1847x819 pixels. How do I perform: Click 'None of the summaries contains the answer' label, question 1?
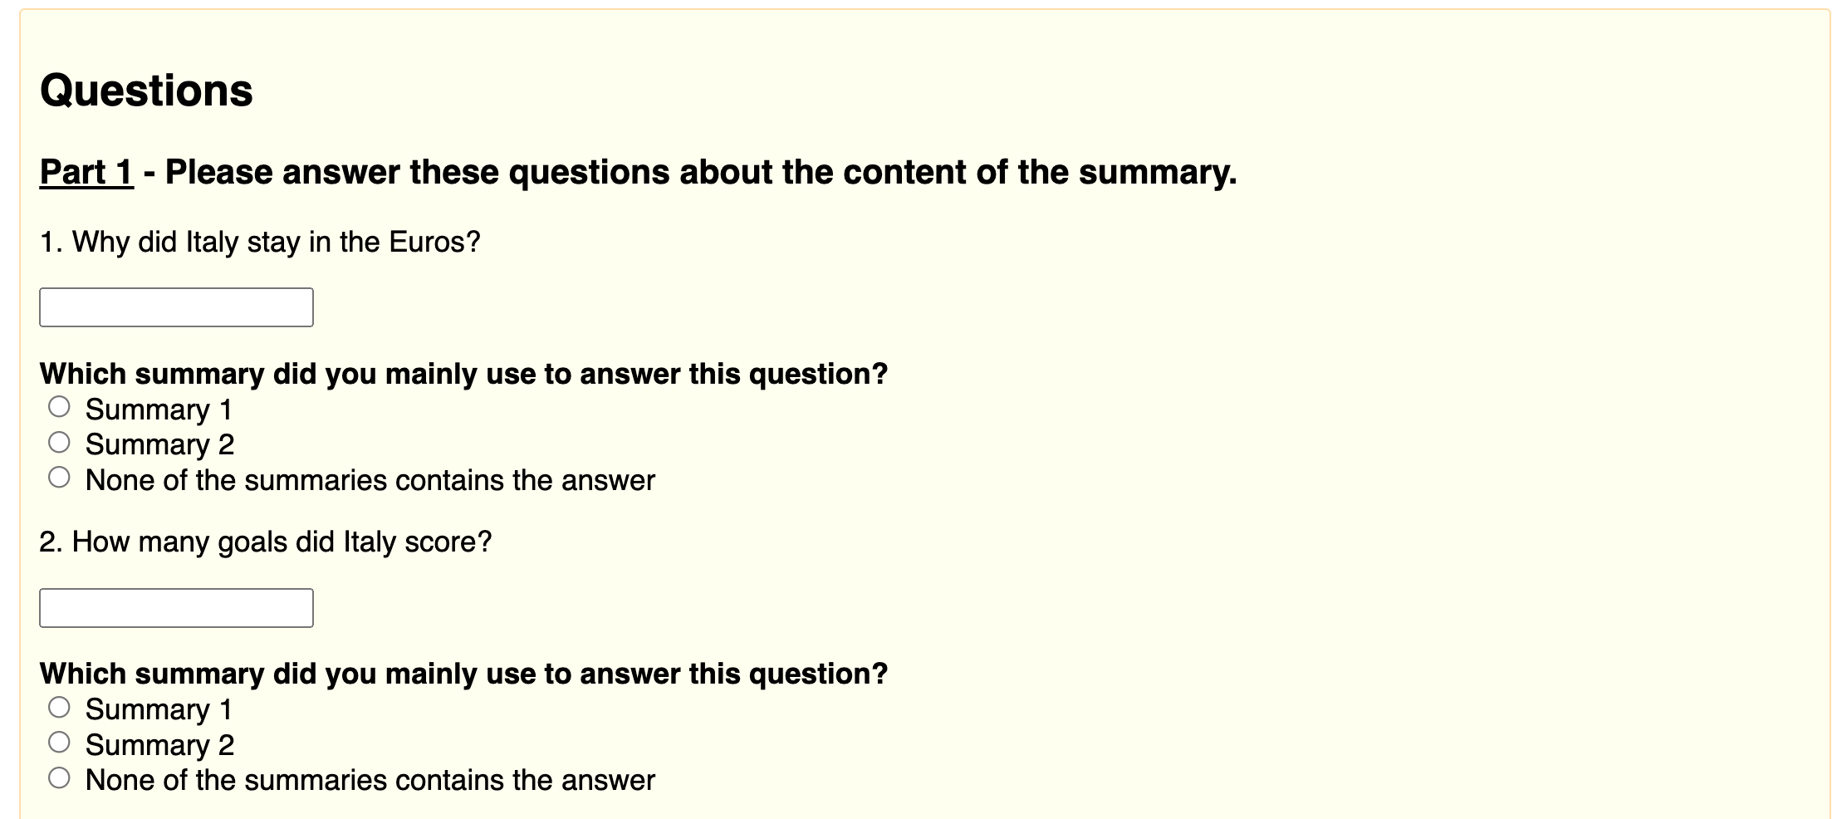(370, 480)
